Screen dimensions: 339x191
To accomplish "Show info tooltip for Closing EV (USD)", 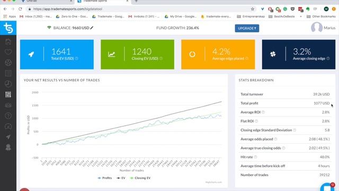I will point(161,58).
